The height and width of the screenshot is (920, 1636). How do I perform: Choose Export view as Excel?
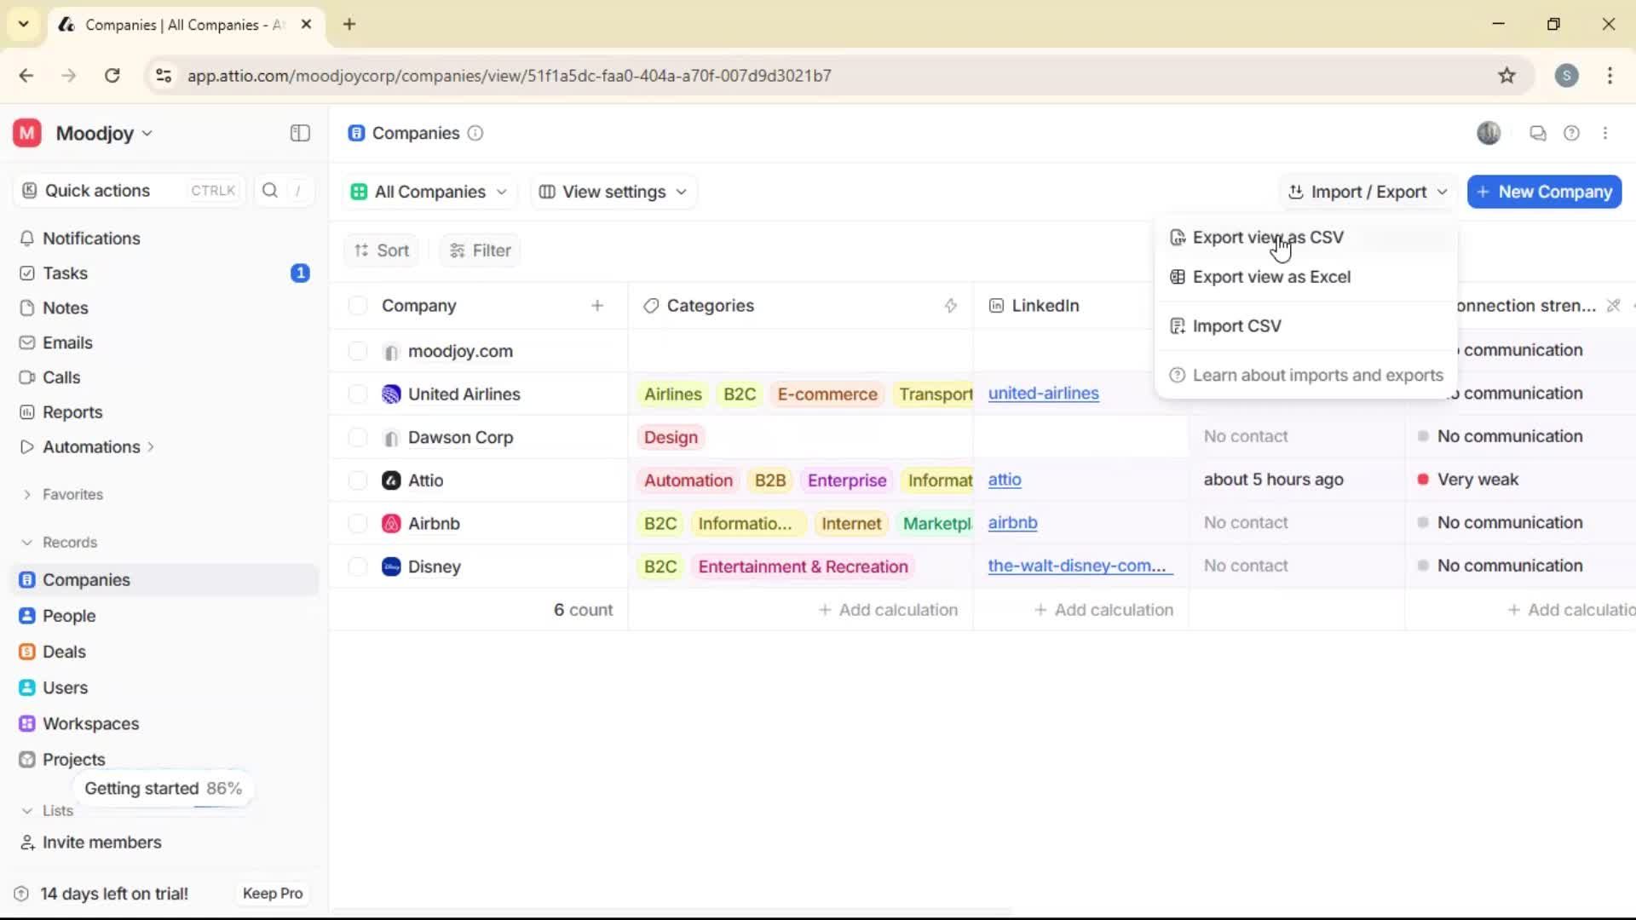[x=1306, y=277]
